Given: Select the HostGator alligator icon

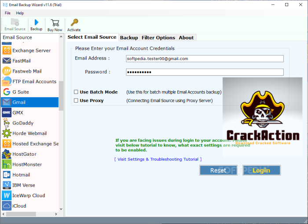Looking at the screenshot, I should coord(7,154).
